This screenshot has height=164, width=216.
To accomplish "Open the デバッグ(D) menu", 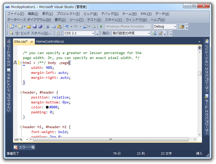I will coord(110,14).
